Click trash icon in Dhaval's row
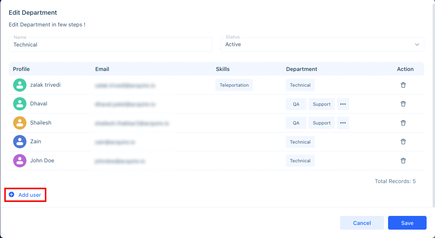Image resolution: width=435 pixels, height=238 pixels. pyautogui.click(x=403, y=104)
